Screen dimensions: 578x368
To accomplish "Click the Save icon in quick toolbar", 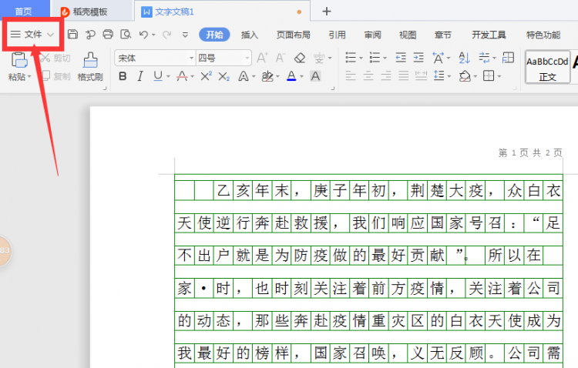I will click(72, 34).
